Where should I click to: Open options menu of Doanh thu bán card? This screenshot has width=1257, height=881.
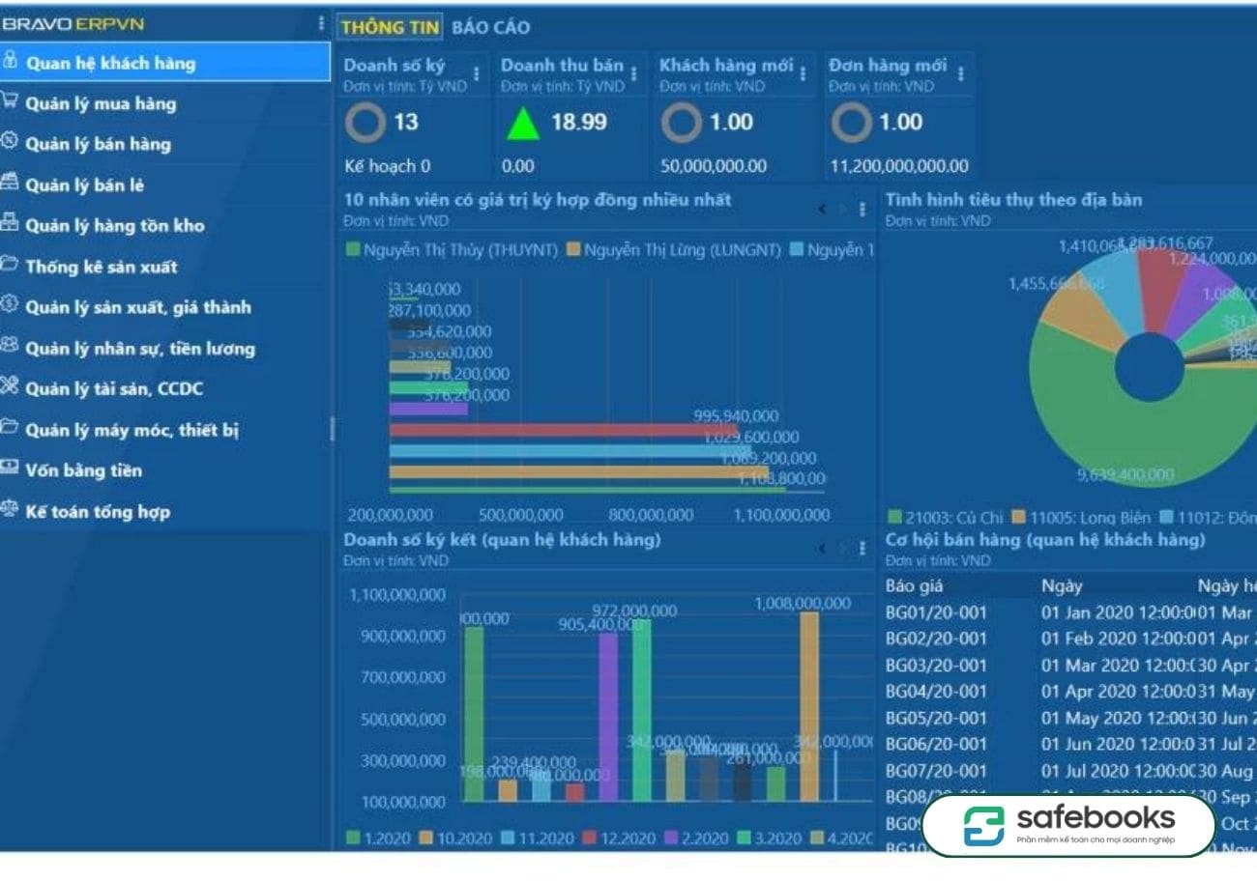(x=633, y=73)
